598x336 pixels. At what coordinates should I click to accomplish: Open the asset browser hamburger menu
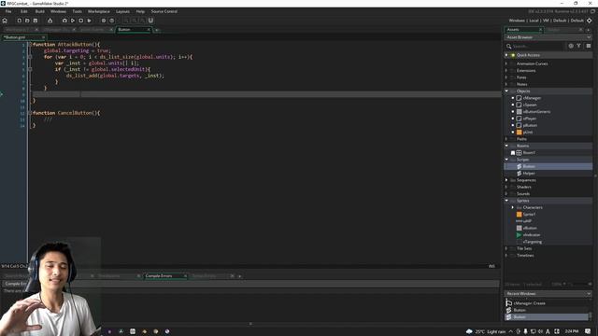pyautogui.click(x=589, y=46)
